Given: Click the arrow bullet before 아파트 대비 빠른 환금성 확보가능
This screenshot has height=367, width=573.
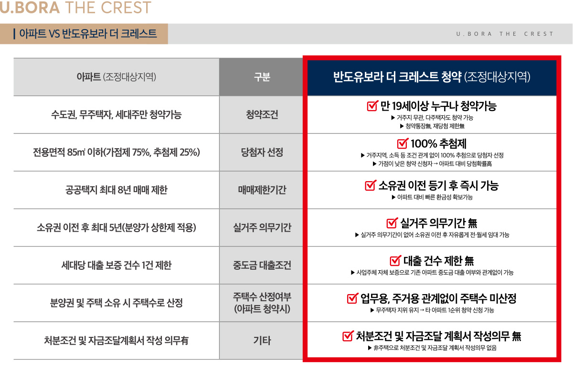Looking at the screenshot, I should tap(393, 197).
